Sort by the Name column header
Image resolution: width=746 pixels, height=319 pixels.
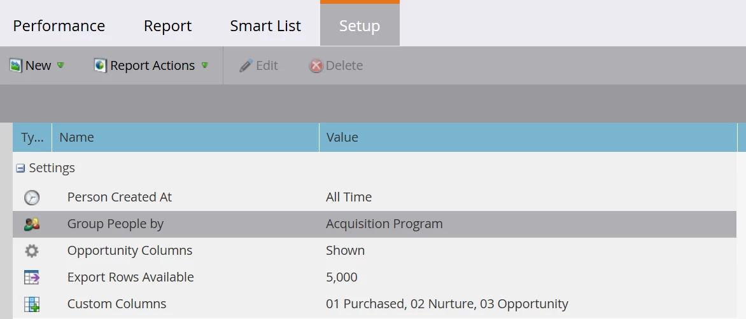point(186,137)
